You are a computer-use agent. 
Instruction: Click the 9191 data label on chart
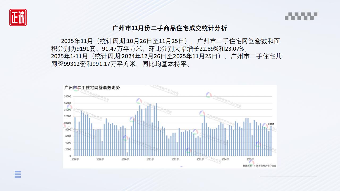[271, 124]
